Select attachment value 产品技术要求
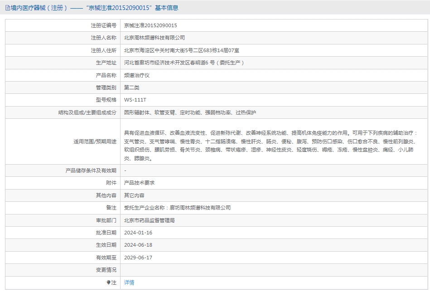 point(139,183)
